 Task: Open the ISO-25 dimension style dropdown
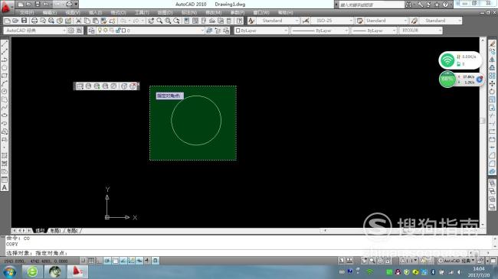(x=333, y=21)
